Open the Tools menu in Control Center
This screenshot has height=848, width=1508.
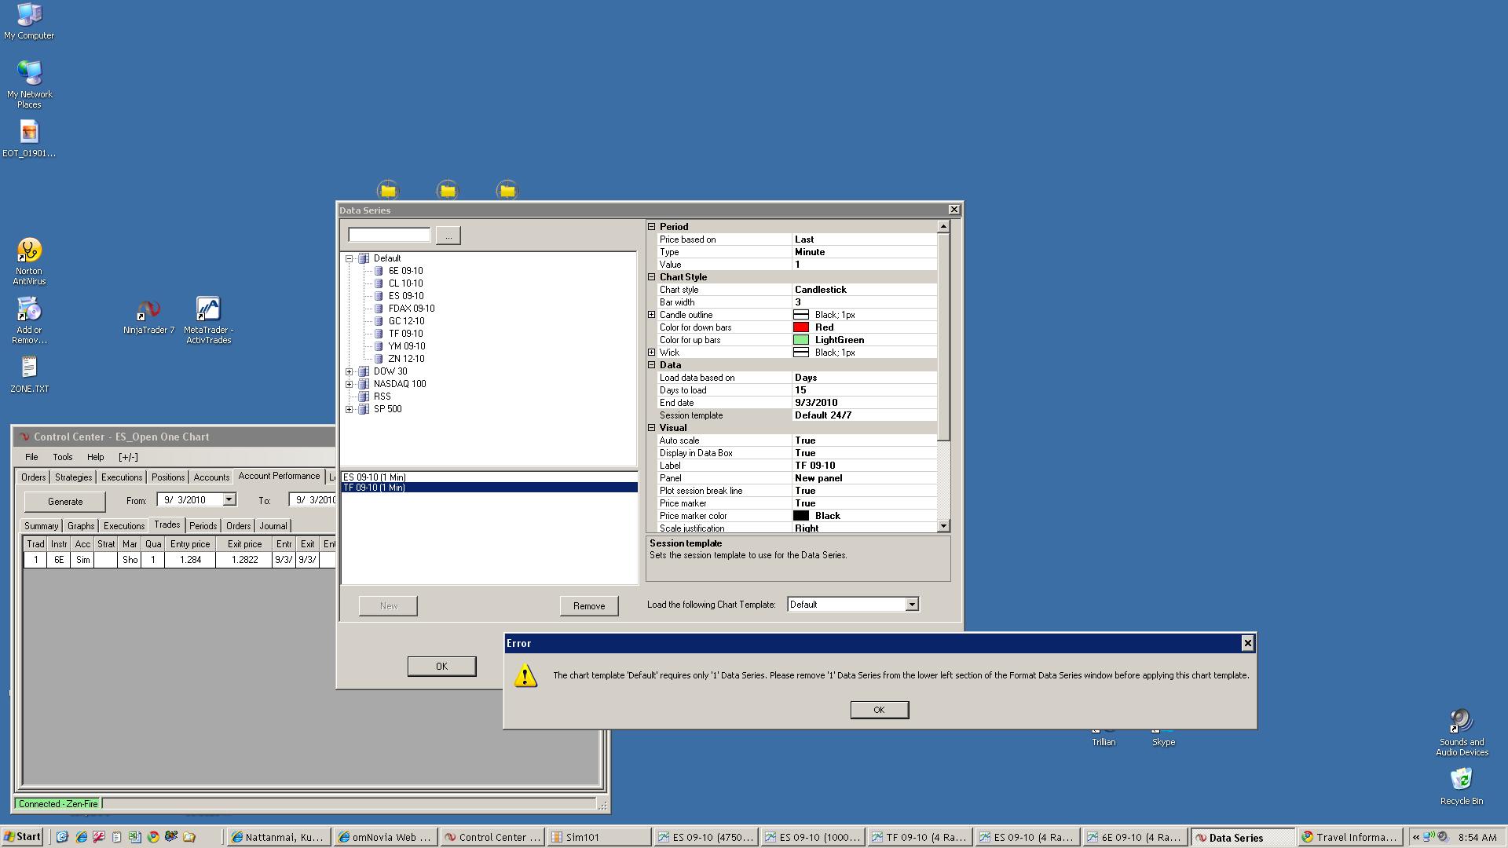[62, 457]
